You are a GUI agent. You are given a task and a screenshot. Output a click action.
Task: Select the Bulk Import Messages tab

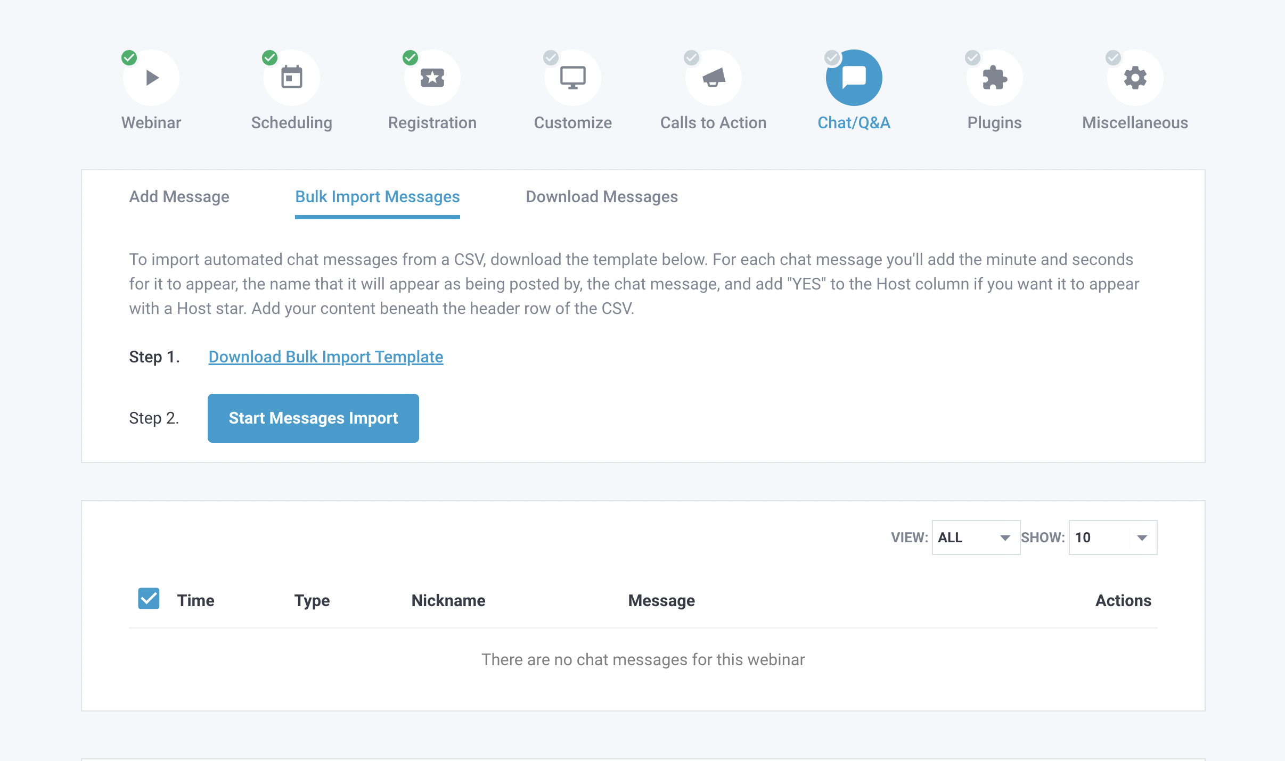[377, 197]
